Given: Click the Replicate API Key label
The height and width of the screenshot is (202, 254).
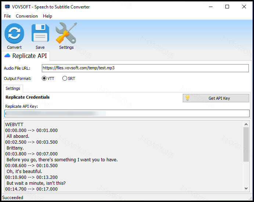Looking at the screenshot, I should (22, 106).
